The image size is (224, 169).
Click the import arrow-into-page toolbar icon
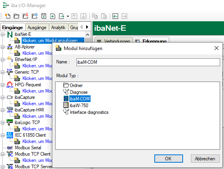(52, 16)
